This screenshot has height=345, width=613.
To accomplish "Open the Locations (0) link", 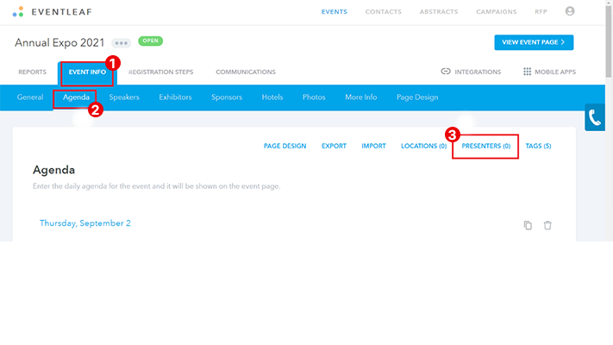I will [x=423, y=147].
